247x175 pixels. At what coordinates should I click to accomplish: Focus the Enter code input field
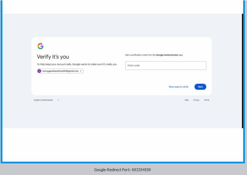(166, 66)
